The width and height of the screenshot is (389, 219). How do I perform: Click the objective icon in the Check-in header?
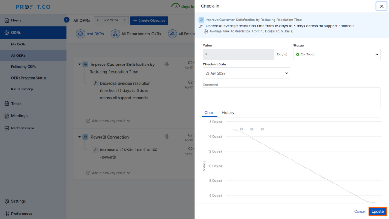201,20
